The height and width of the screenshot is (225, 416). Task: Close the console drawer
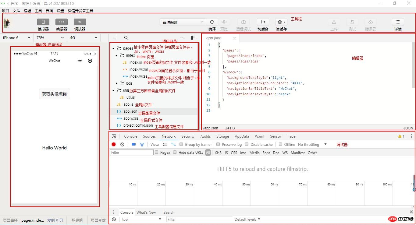coord(411,212)
